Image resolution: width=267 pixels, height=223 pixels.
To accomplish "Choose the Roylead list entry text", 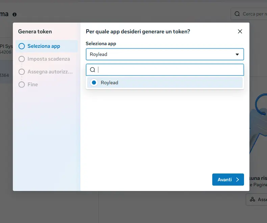I will (109, 83).
